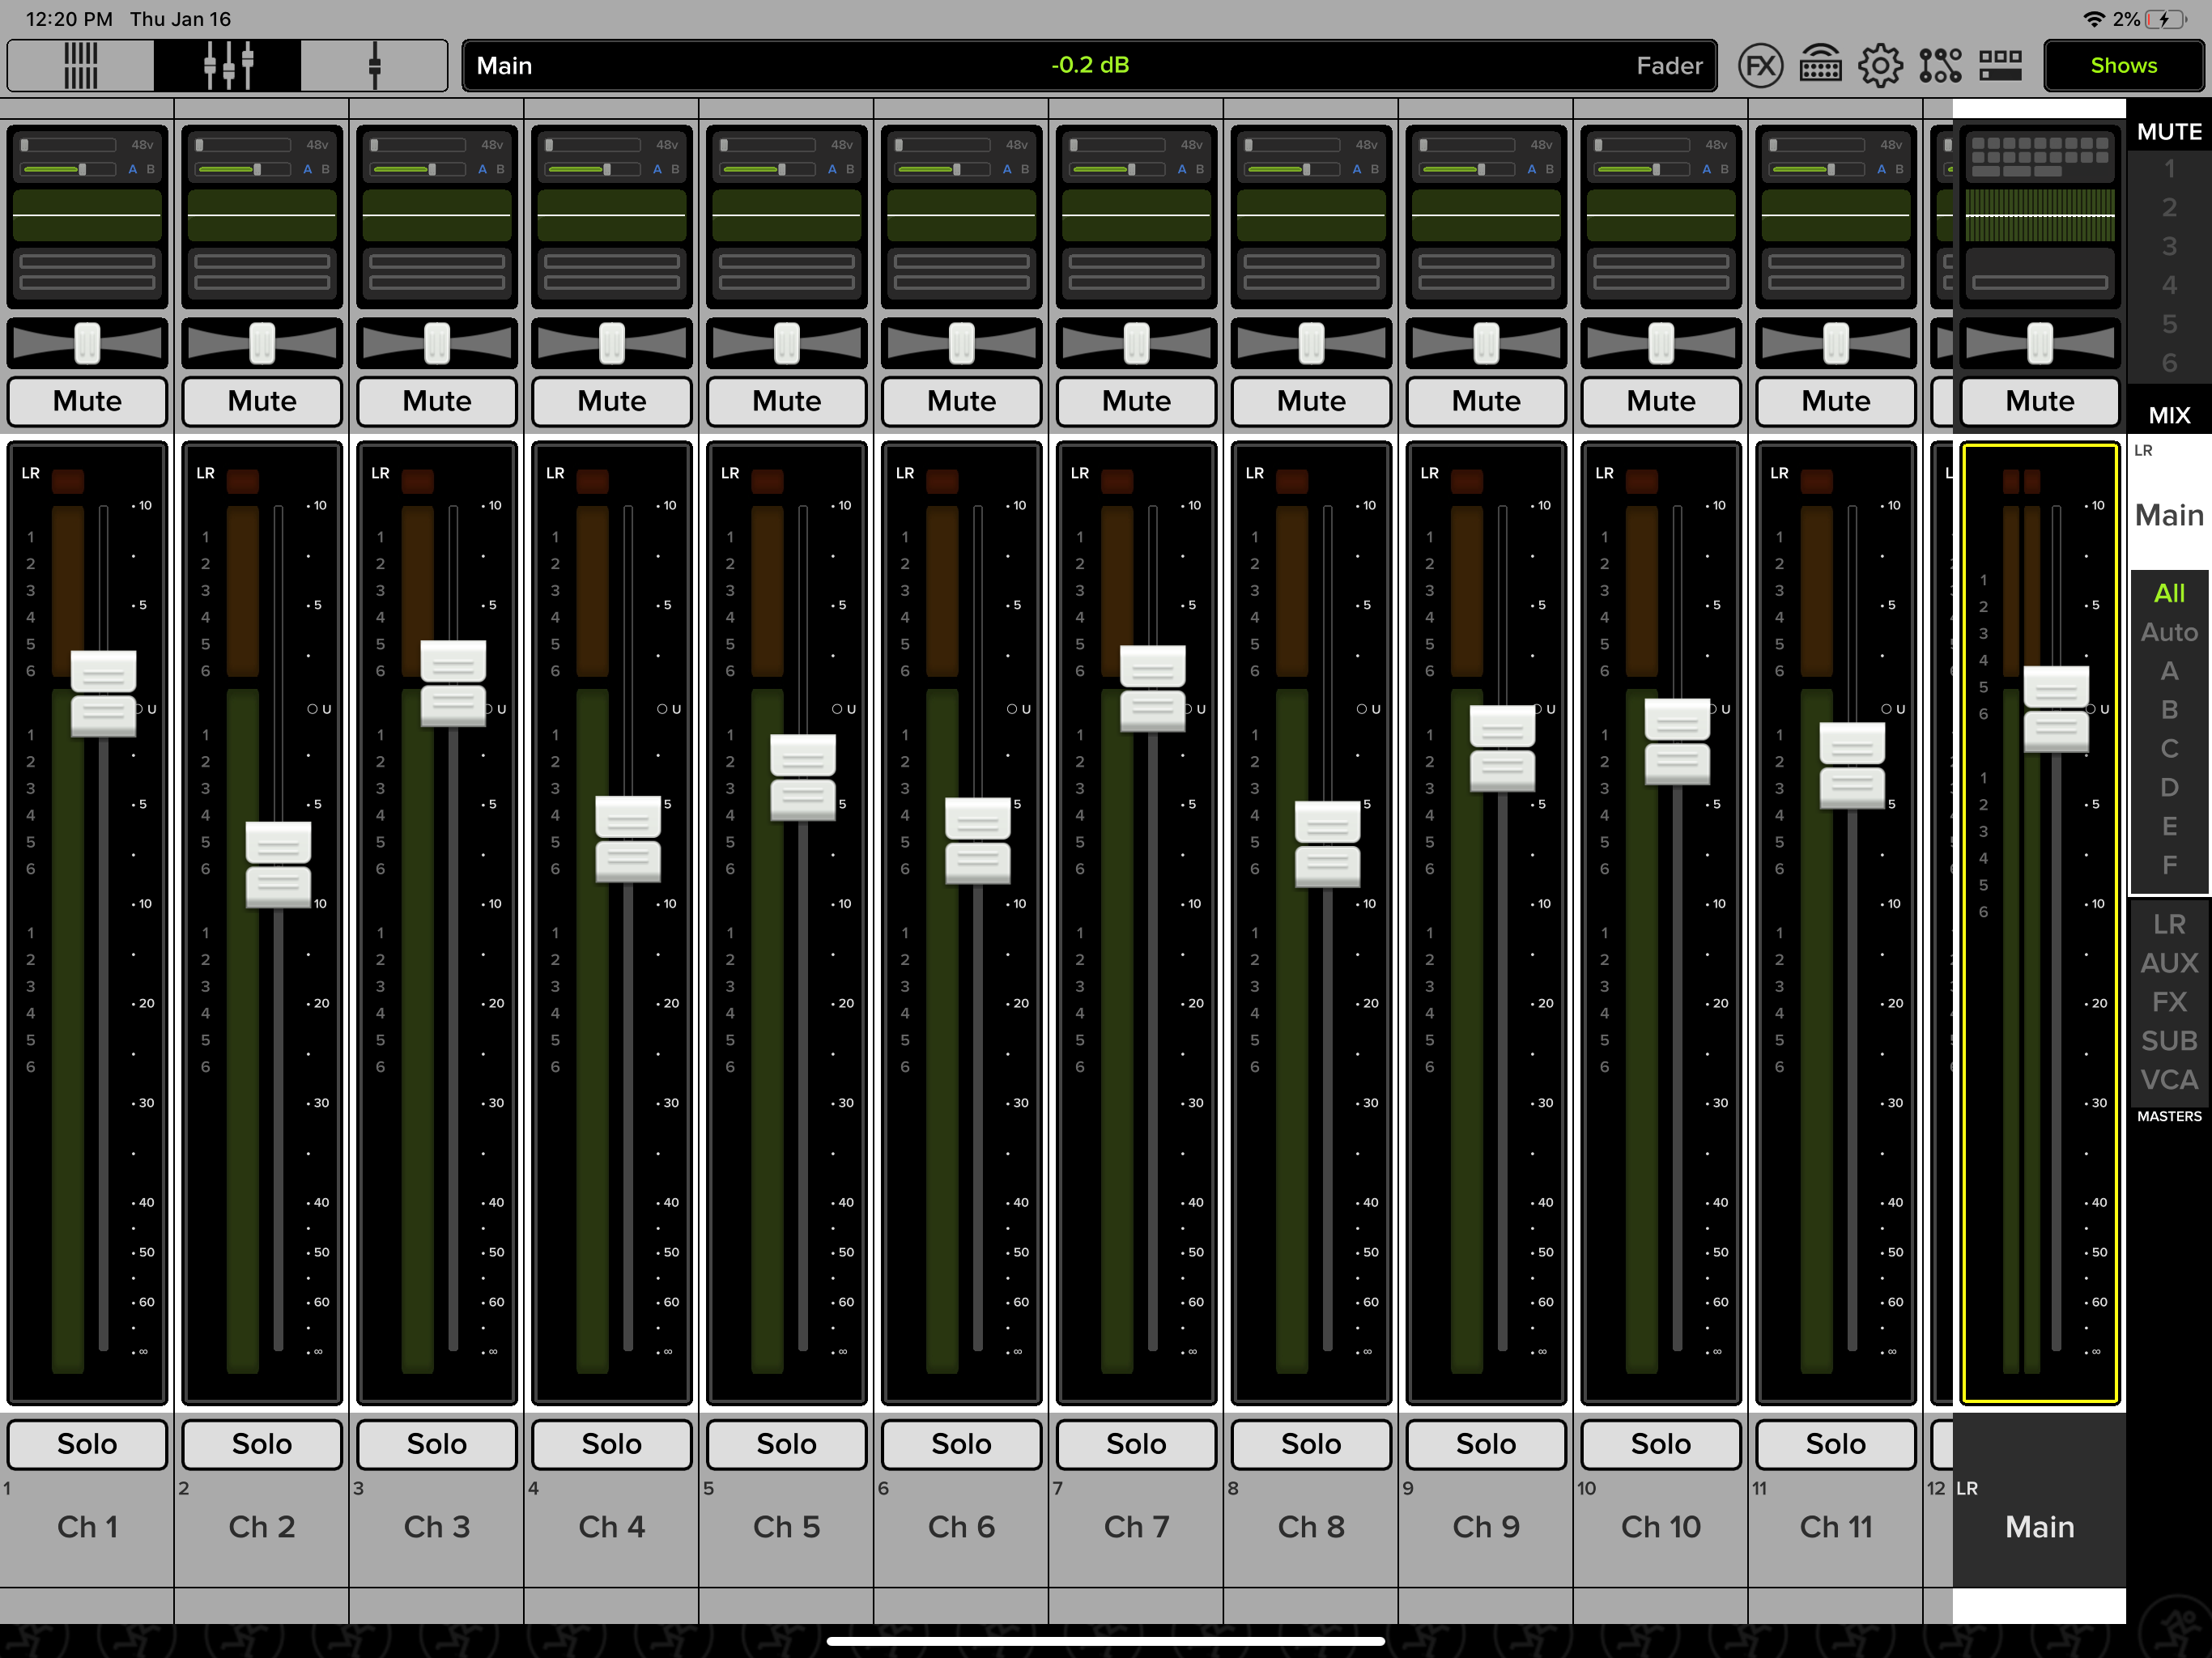Screen dimensions: 2212x1658
Task: Tap the Wi-Fi indicator in status bar
Action: [2093, 19]
